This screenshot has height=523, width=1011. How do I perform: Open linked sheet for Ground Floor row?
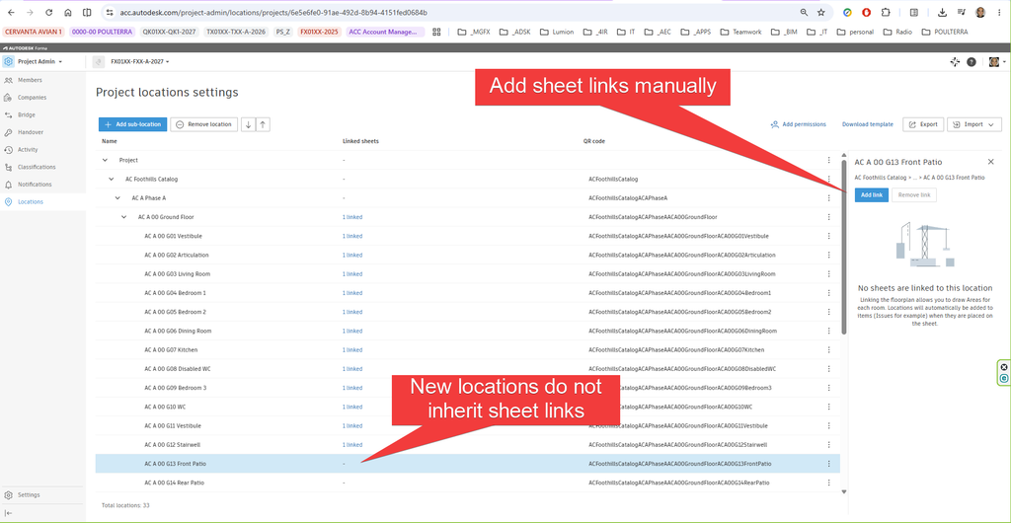pos(352,217)
